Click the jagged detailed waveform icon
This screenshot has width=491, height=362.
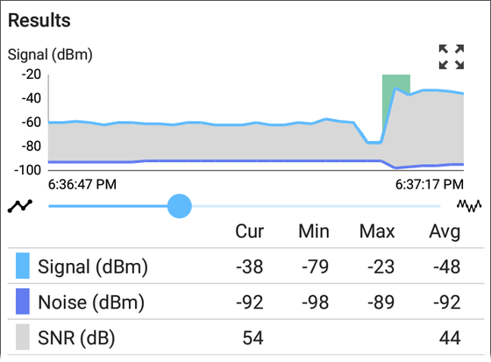469,206
